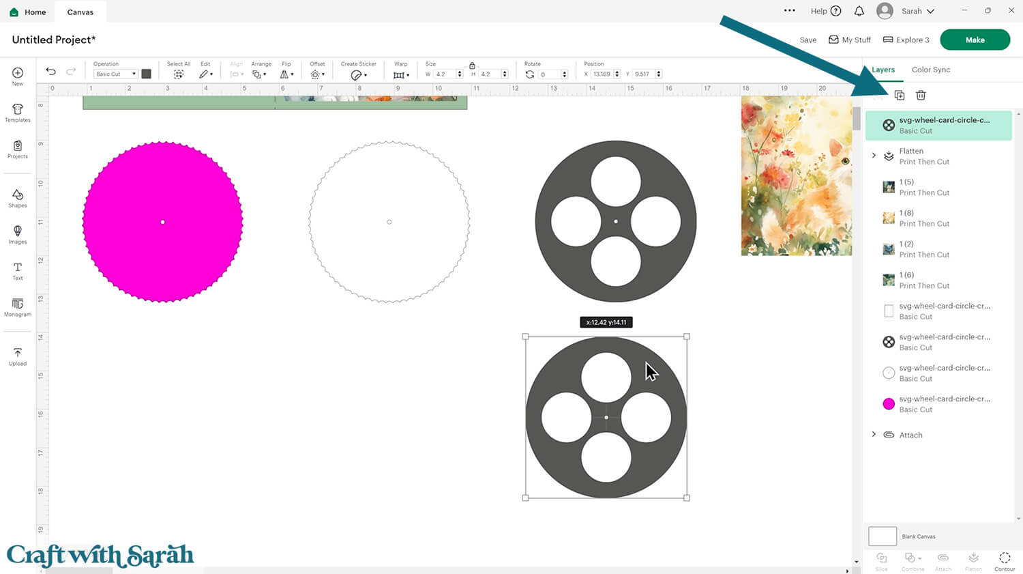1023x574 pixels.
Task: Switch to the Color Sync tab
Action: [x=931, y=70]
